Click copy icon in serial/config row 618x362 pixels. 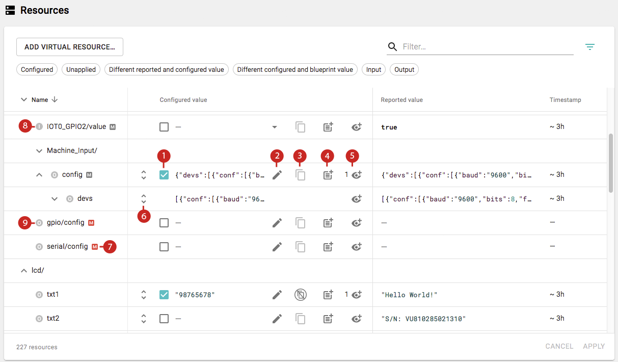pos(301,247)
